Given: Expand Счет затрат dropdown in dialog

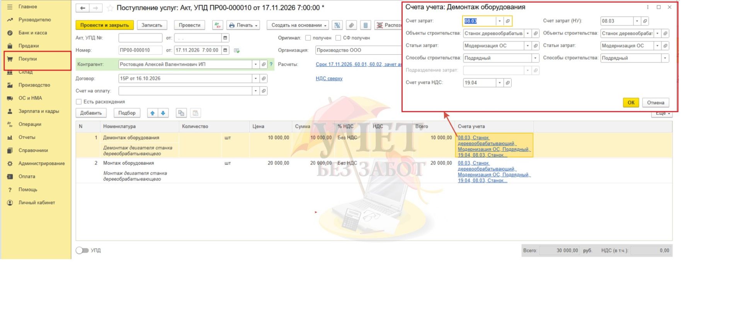Looking at the screenshot, I should [x=499, y=21].
